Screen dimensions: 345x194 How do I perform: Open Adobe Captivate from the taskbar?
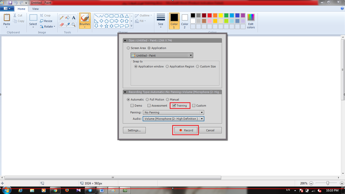tap(125, 190)
